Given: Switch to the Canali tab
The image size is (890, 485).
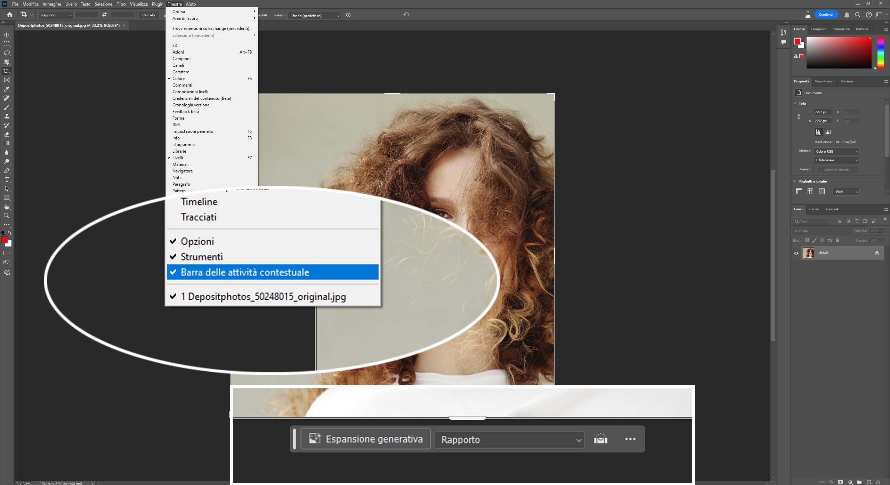Looking at the screenshot, I should click(814, 209).
